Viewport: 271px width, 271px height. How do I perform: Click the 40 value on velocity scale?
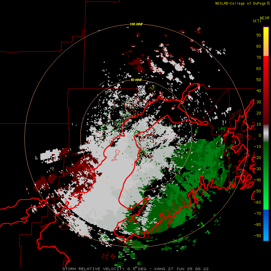click(x=259, y=91)
